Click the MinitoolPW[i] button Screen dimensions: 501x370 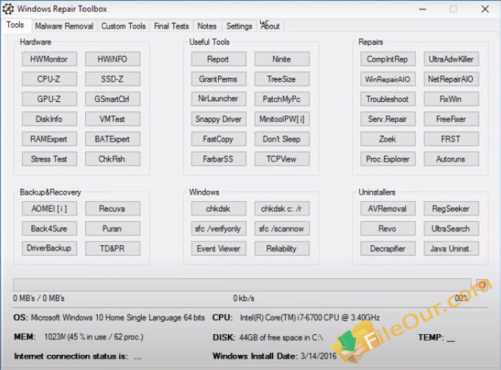(x=282, y=119)
